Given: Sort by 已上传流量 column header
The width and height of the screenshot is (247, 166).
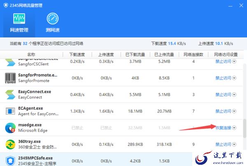Looking at the screenshot, I should (x=164, y=54).
